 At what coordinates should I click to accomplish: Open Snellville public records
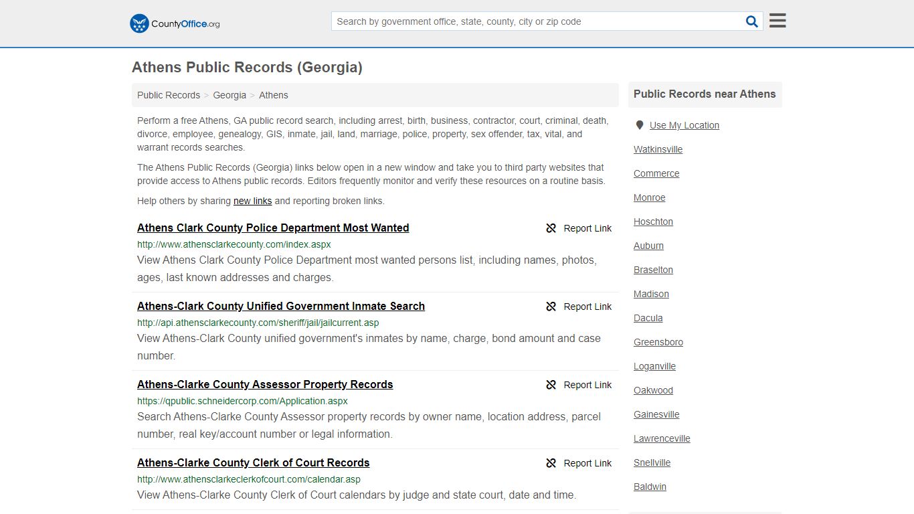point(652,462)
